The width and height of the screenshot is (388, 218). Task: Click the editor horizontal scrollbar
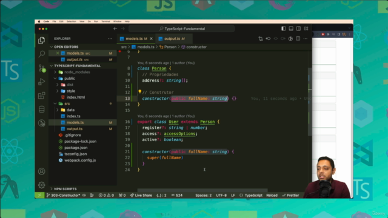point(202,190)
